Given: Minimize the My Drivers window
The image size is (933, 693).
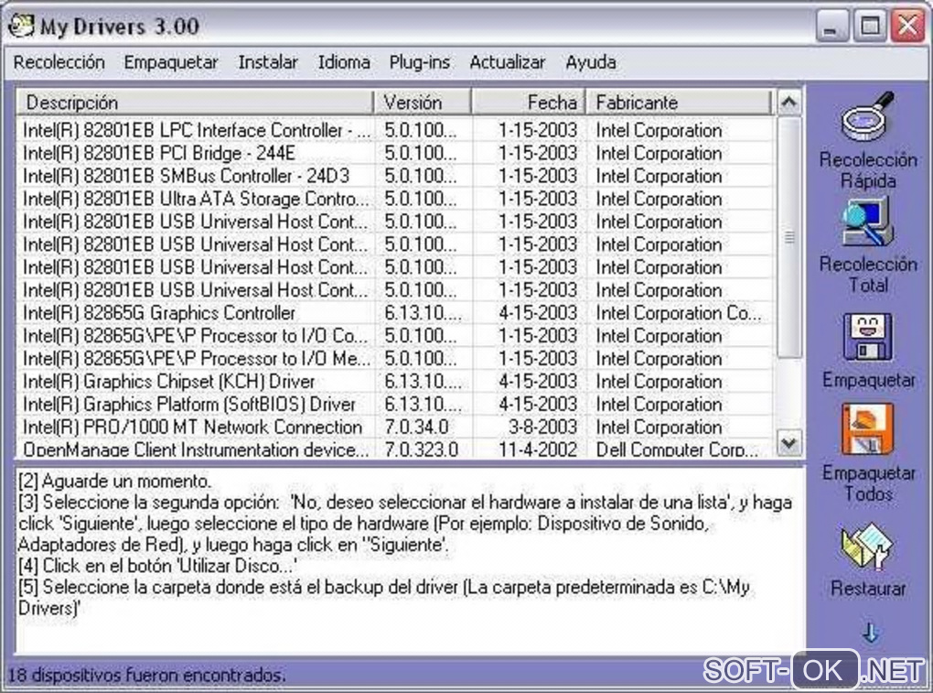Looking at the screenshot, I should pyautogui.click(x=831, y=27).
